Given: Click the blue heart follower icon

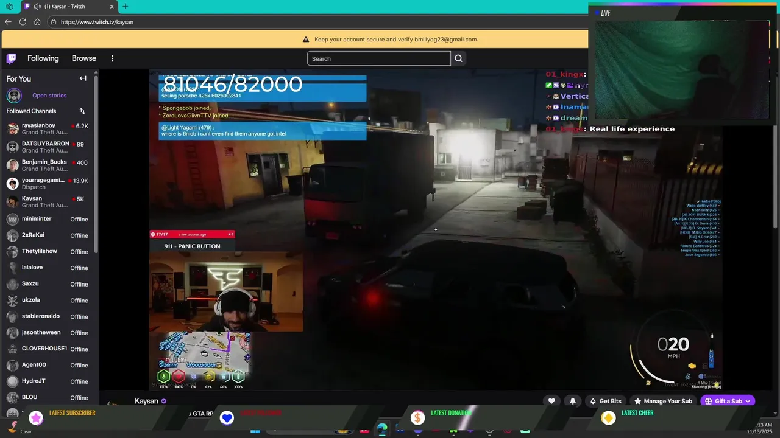Looking at the screenshot, I should [x=227, y=418].
